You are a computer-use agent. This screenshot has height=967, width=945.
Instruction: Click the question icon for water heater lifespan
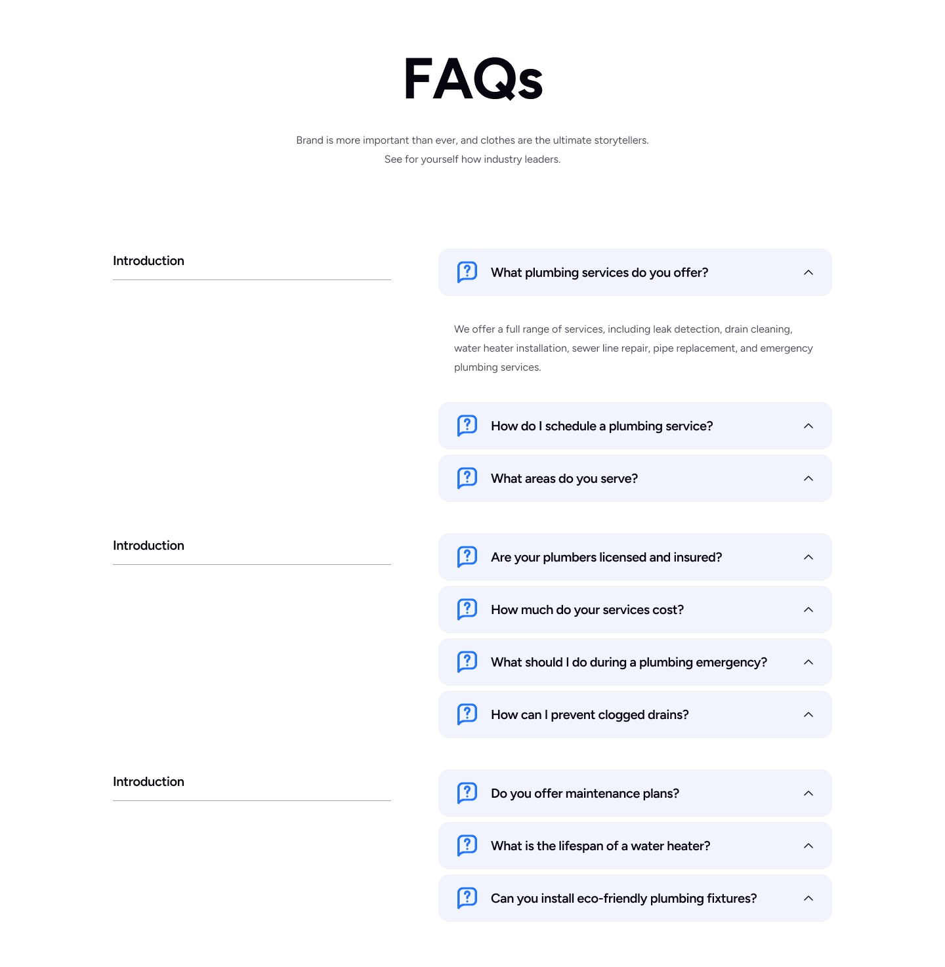(467, 845)
